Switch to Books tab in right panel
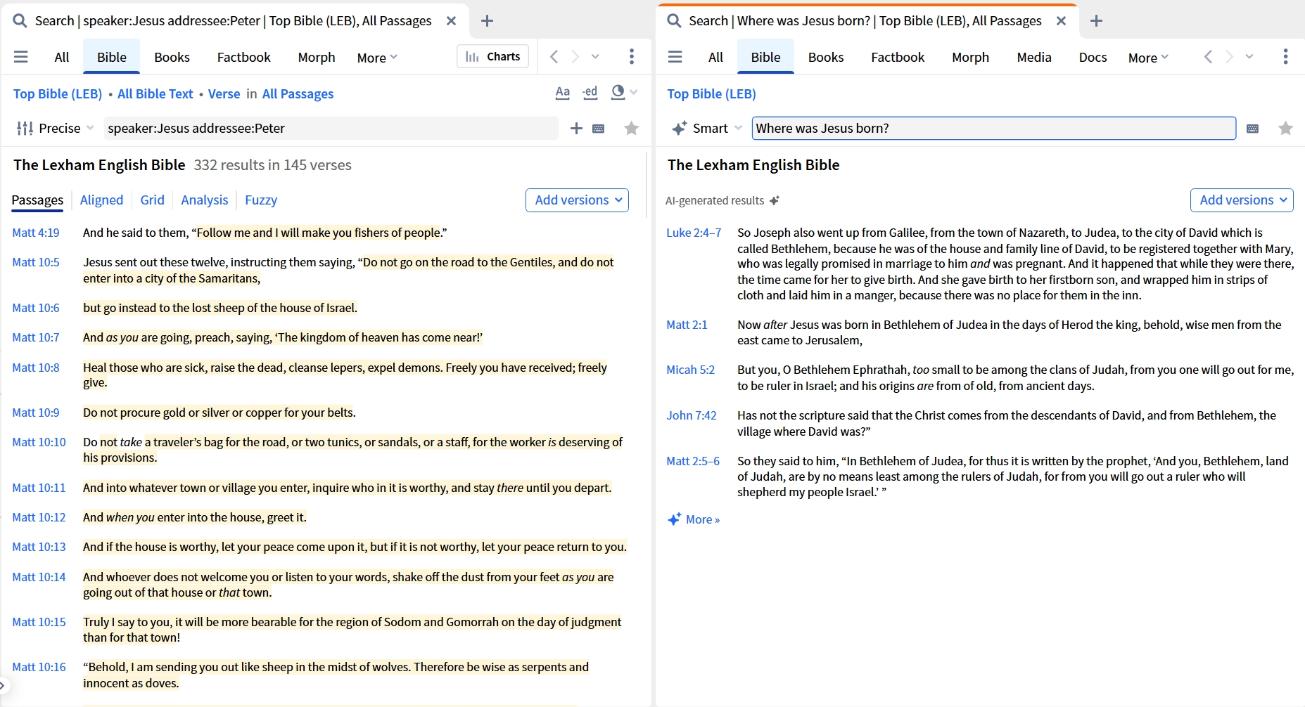 pos(826,58)
